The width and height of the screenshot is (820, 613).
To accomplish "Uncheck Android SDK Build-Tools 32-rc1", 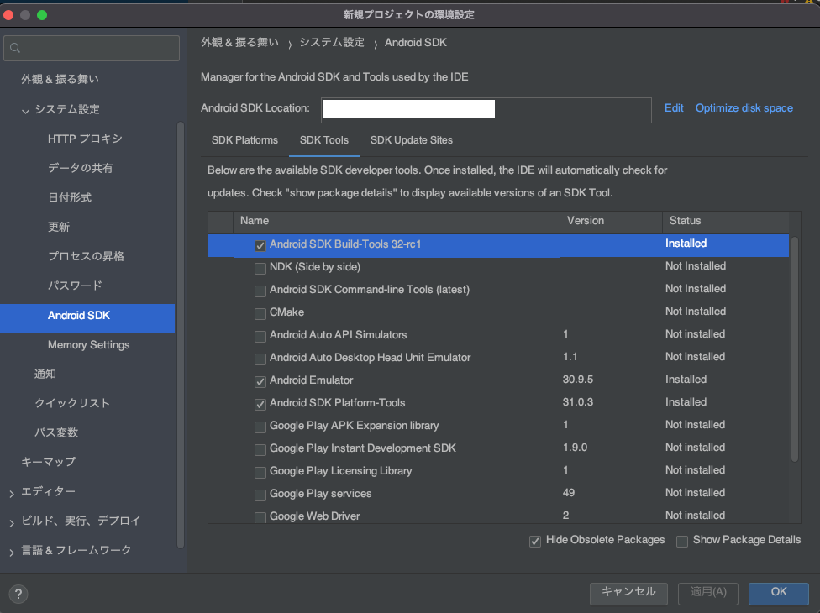I will (x=260, y=245).
